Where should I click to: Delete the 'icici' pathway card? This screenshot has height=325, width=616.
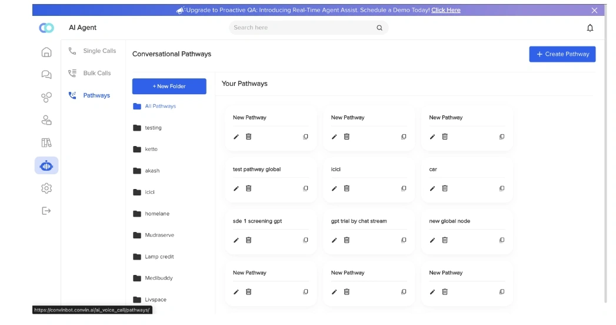point(347,188)
